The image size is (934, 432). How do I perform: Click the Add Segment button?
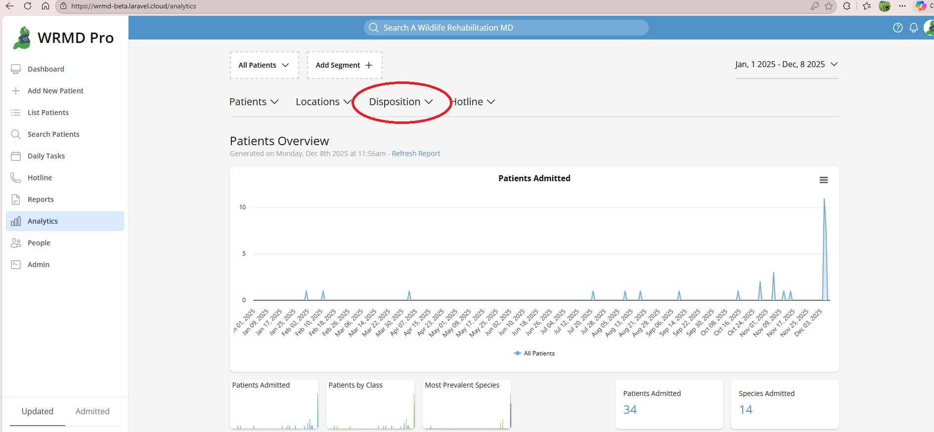tap(345, 65)
